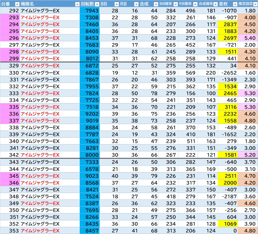Screen dimensions: 258x234
Task: Click BB probability cell 418
Action: tap(168, 197)
